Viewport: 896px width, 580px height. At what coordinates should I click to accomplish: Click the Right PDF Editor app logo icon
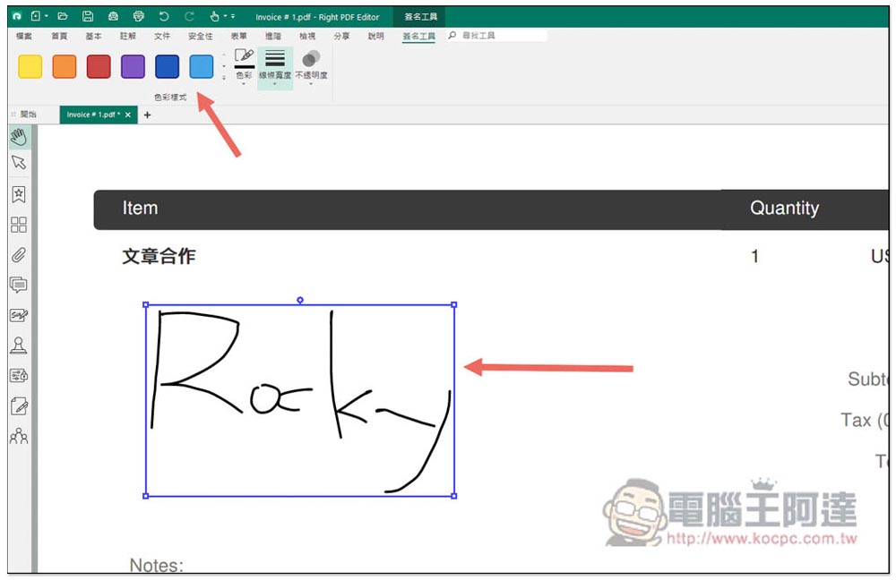click(x=17, y=16)
